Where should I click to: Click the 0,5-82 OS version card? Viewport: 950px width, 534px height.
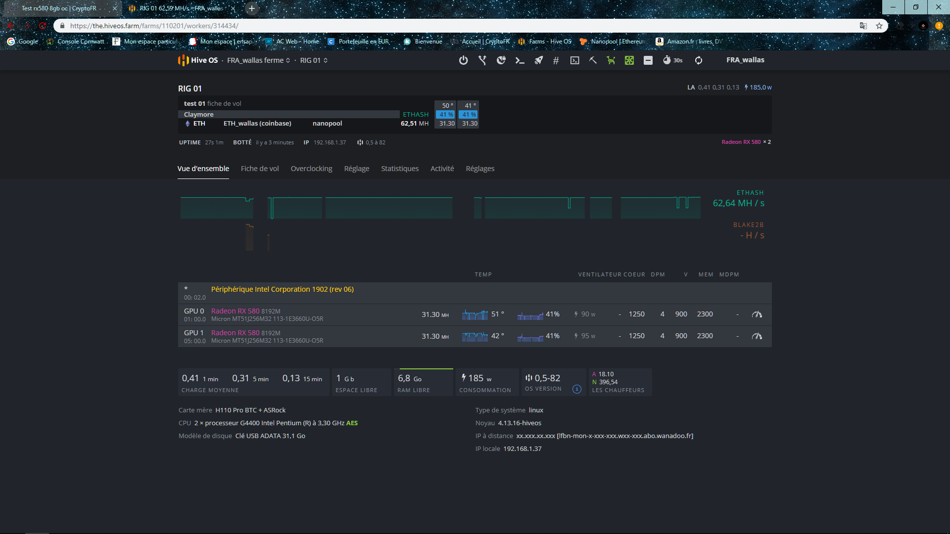coord(554,382)
